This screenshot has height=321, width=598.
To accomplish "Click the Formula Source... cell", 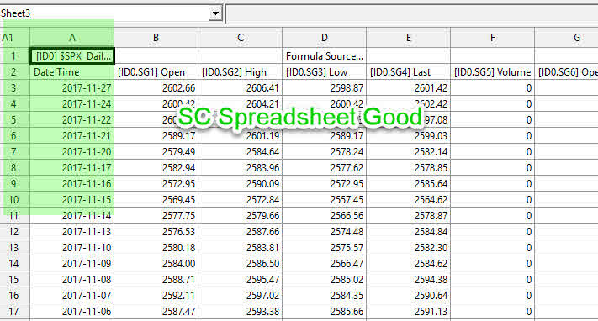I will [x=324, y=56].
